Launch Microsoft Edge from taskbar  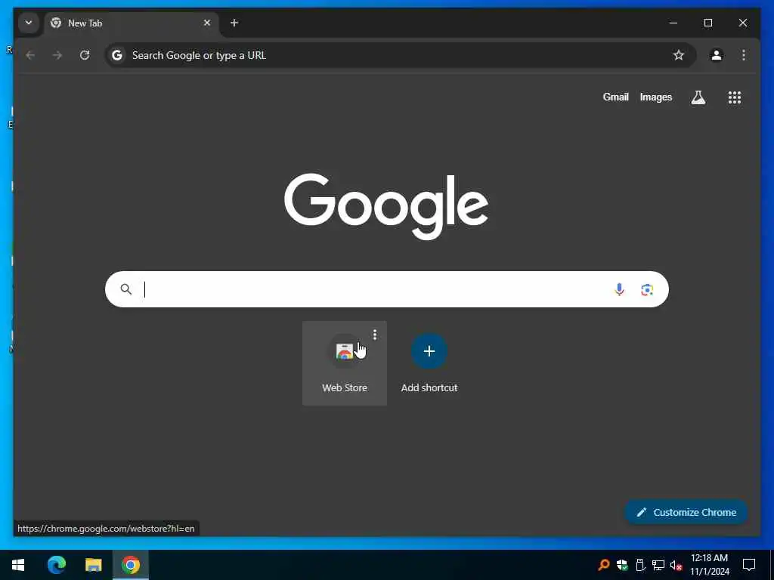coord(56,565)
